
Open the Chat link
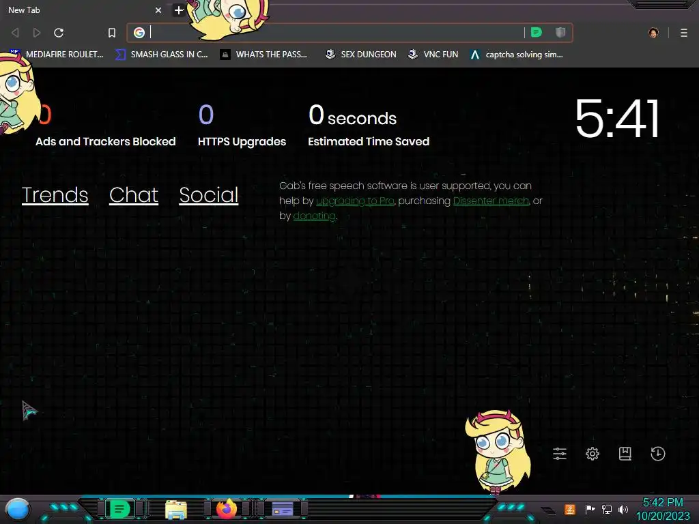(134, 194)
